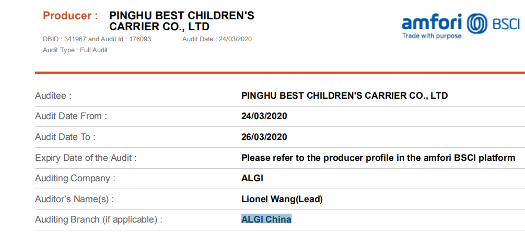The width and height of the screenshot is (525, 245).
Task: Click the Audit Date From value 24/03/2020
Action: [x=264, y=116]
